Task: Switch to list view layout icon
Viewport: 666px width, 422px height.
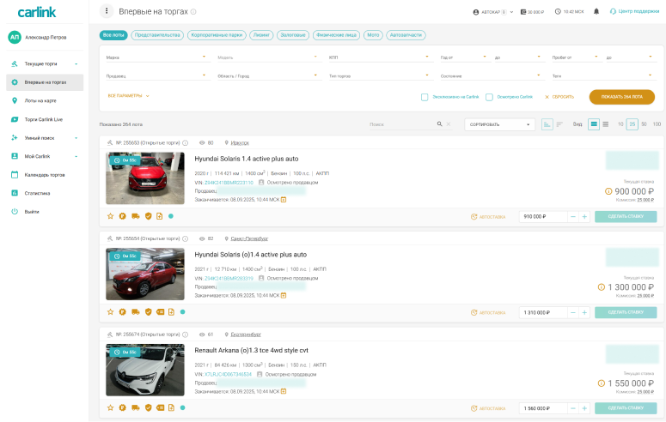Action: [x=606, y=124]
